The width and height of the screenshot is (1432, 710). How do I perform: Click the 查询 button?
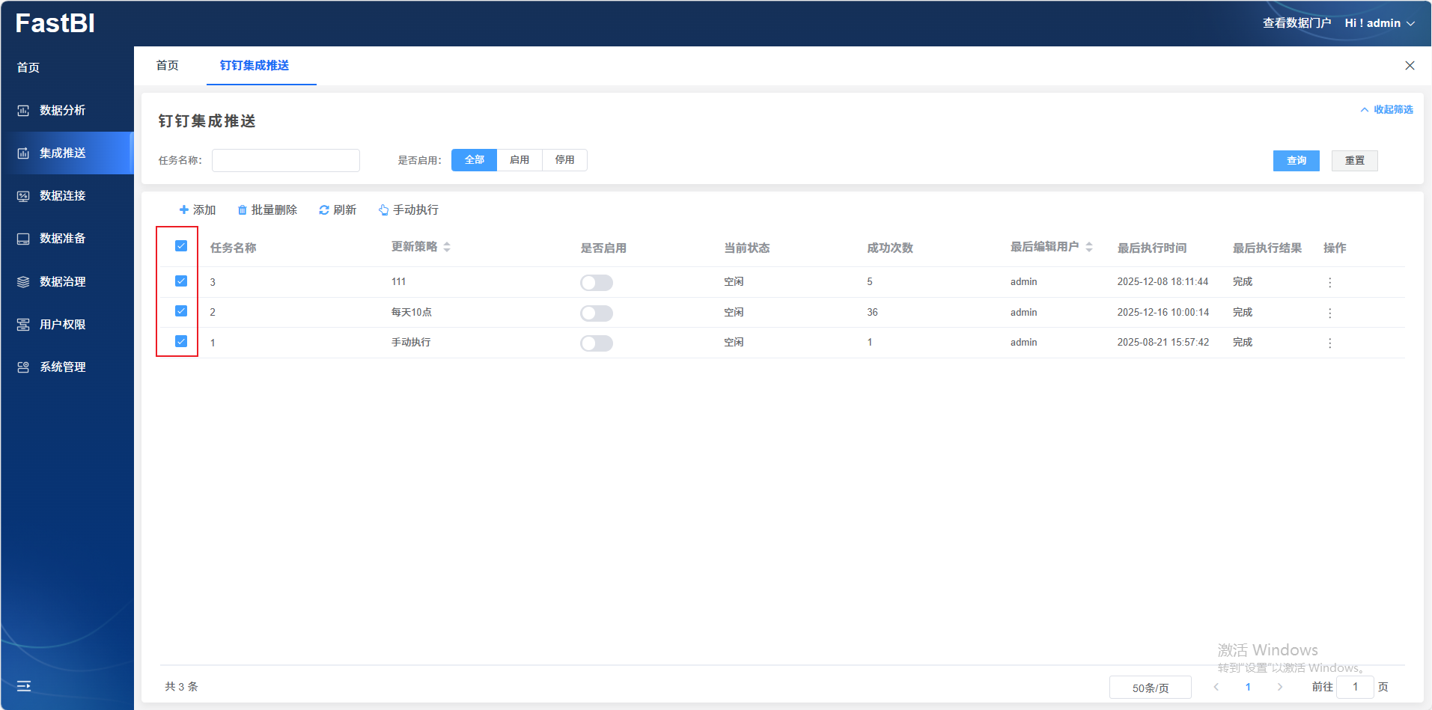[x=1296, y=161]
